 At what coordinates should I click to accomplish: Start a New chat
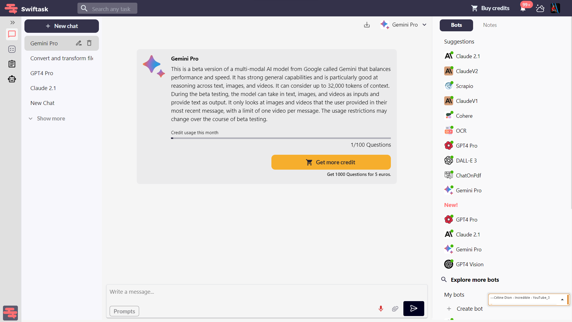point(61,26)
